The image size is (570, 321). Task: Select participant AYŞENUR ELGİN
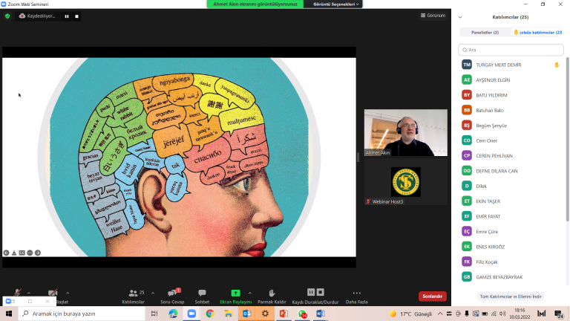click(511, 80)
